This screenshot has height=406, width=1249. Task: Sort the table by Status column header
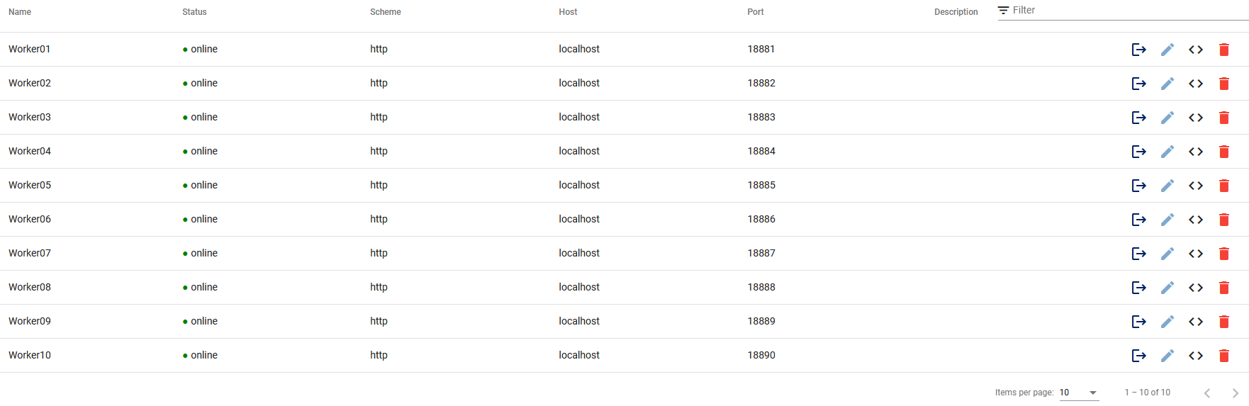pos(194,12)
